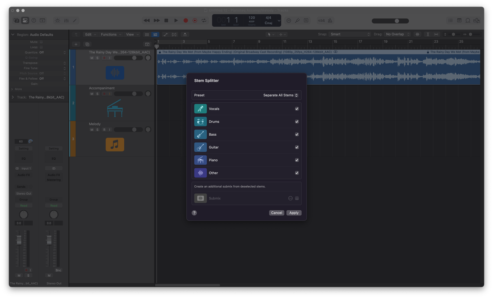Click the Melody track volume slider
The image size is (493, 298).
click(x=128, y=130)
